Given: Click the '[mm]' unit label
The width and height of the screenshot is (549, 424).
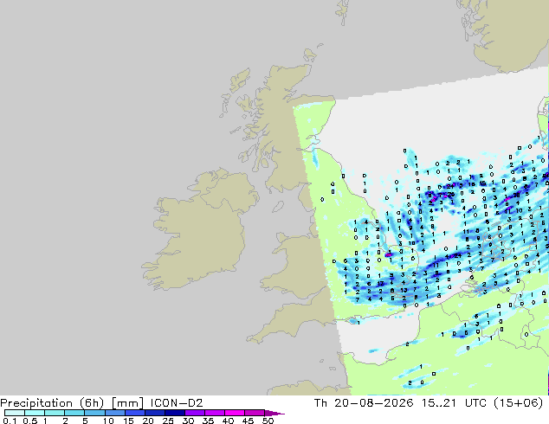Looking at the screenshot, I should (x=127, y=403).
